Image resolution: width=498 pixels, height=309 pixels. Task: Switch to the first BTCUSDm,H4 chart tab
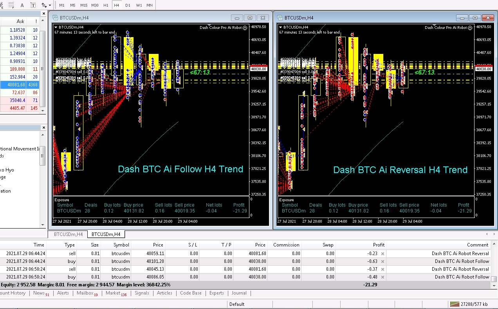[x=68, y=234]
